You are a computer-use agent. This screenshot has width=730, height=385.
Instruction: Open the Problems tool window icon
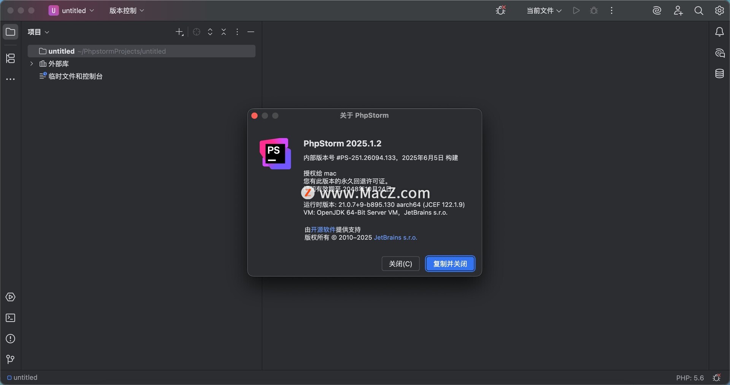10,339
